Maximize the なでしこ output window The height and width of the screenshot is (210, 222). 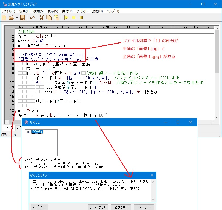pyautogui.click(x=178, y=122)
